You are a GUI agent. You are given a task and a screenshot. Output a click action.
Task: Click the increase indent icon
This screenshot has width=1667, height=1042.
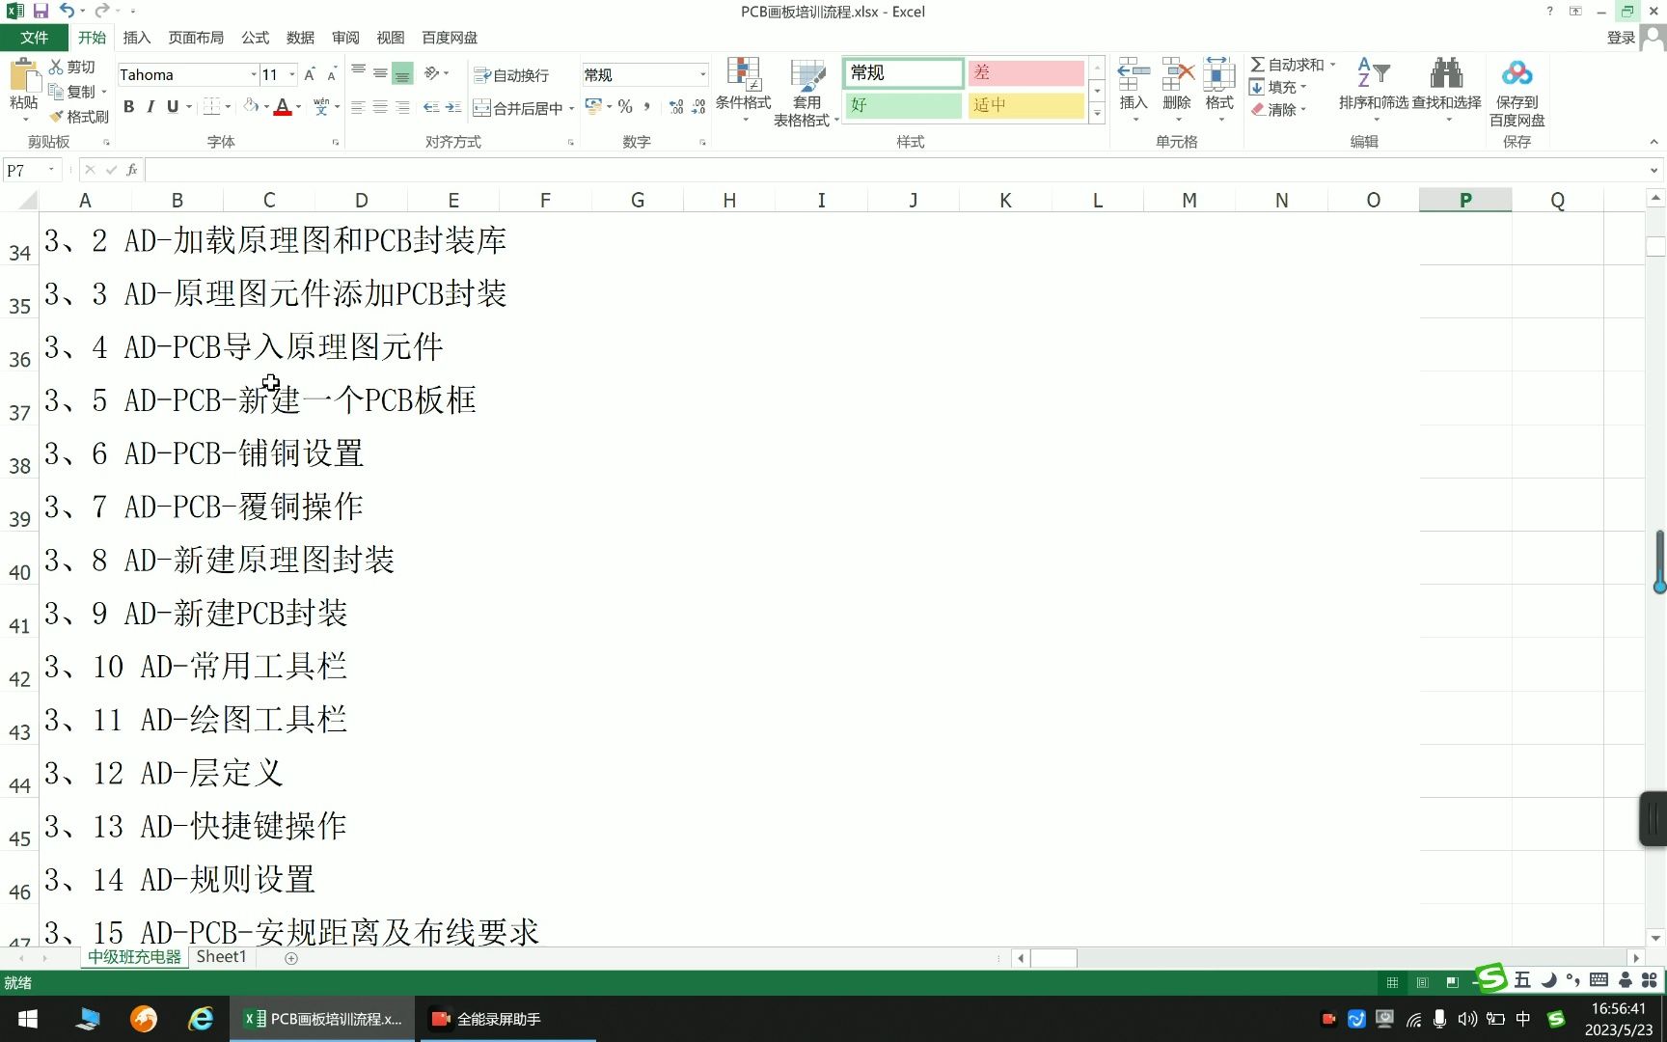(x=453, y=107)
